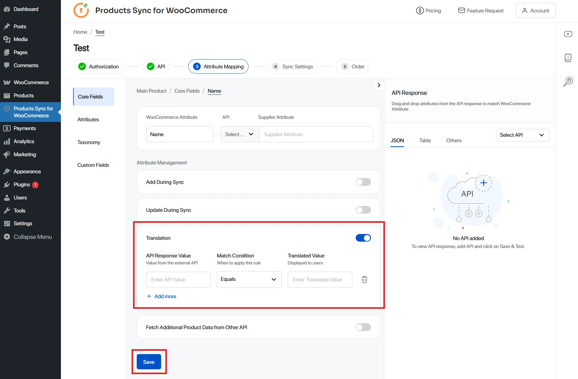Enable Add During Sync
Image resolution: width=578 pixels, height=379 pixels.
point(363,182)
